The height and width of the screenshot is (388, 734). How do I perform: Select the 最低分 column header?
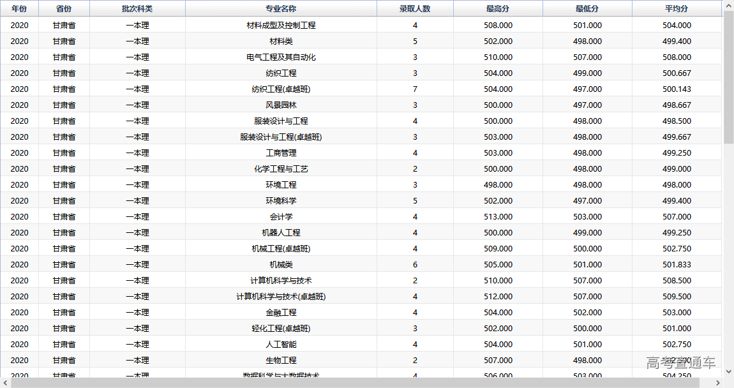(x=587, y=9)
